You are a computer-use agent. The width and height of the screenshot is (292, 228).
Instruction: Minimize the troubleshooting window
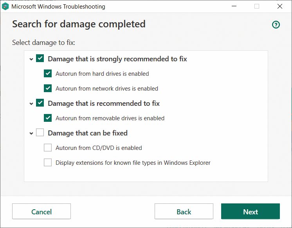tap(234, 6)
